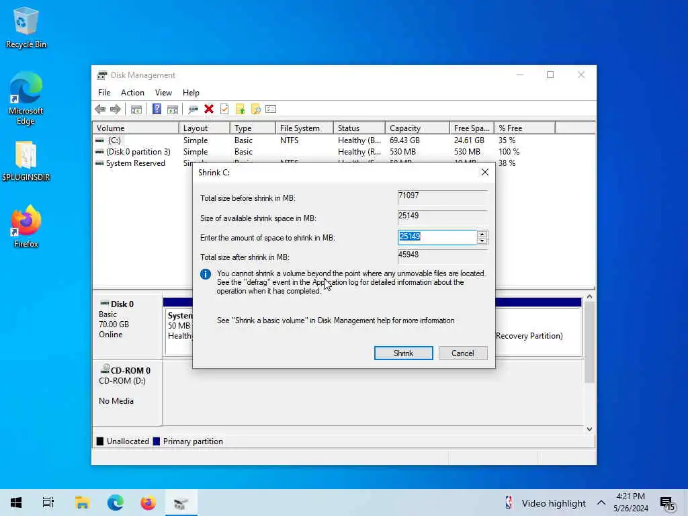Open Edge from the taskbar
Viewport: 688px width, 516px height.
tap(115, 503)
